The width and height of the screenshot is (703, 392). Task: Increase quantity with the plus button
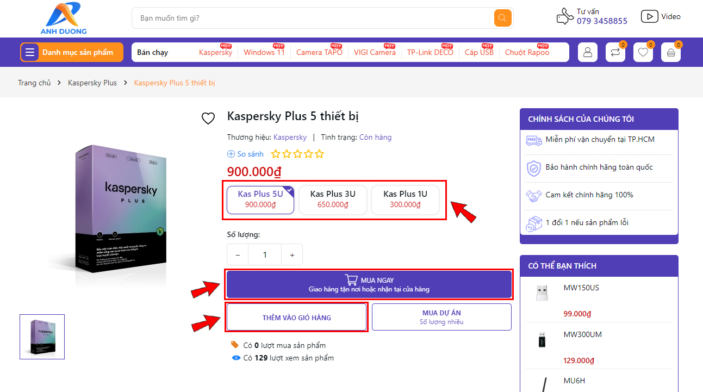[292, 254]
